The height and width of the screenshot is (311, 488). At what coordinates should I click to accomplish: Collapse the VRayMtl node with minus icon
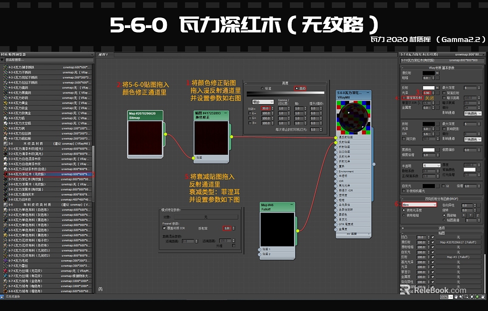coord(368,92)
